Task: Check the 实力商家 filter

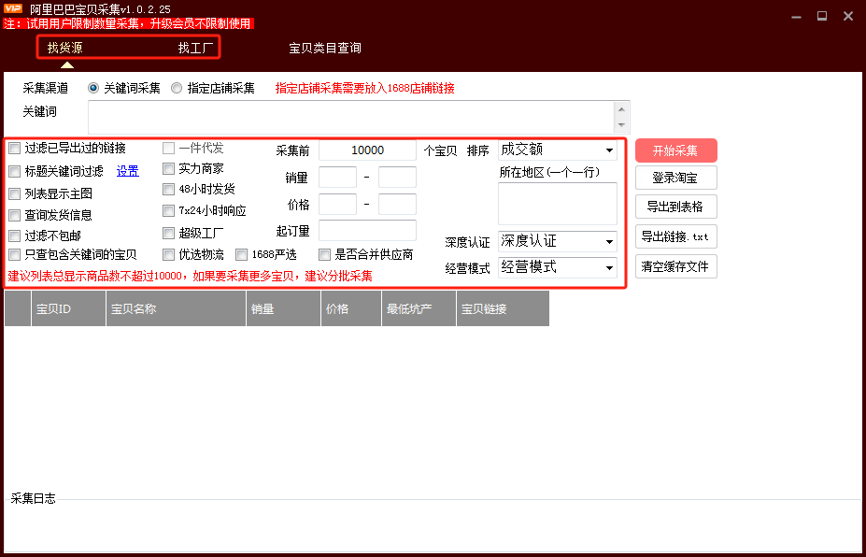Action: [168, 169]
